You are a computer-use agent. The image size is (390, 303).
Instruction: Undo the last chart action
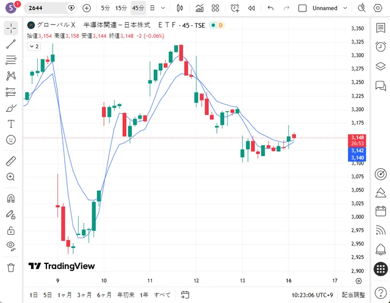(x=271, y=8)
